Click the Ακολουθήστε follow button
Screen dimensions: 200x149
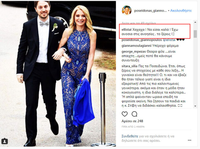(181, 10)
